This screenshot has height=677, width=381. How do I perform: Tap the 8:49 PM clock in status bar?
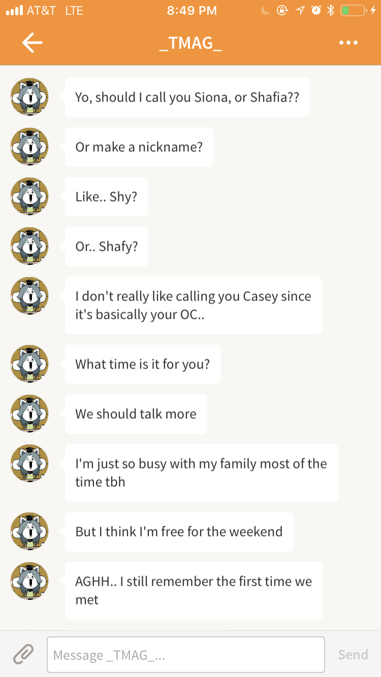pos(192,10)
